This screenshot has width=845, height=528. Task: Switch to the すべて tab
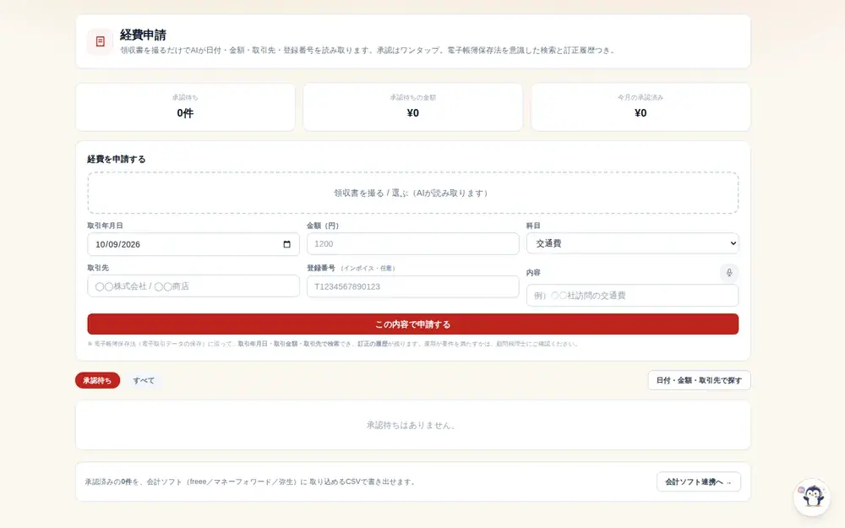tap(144, 380)
